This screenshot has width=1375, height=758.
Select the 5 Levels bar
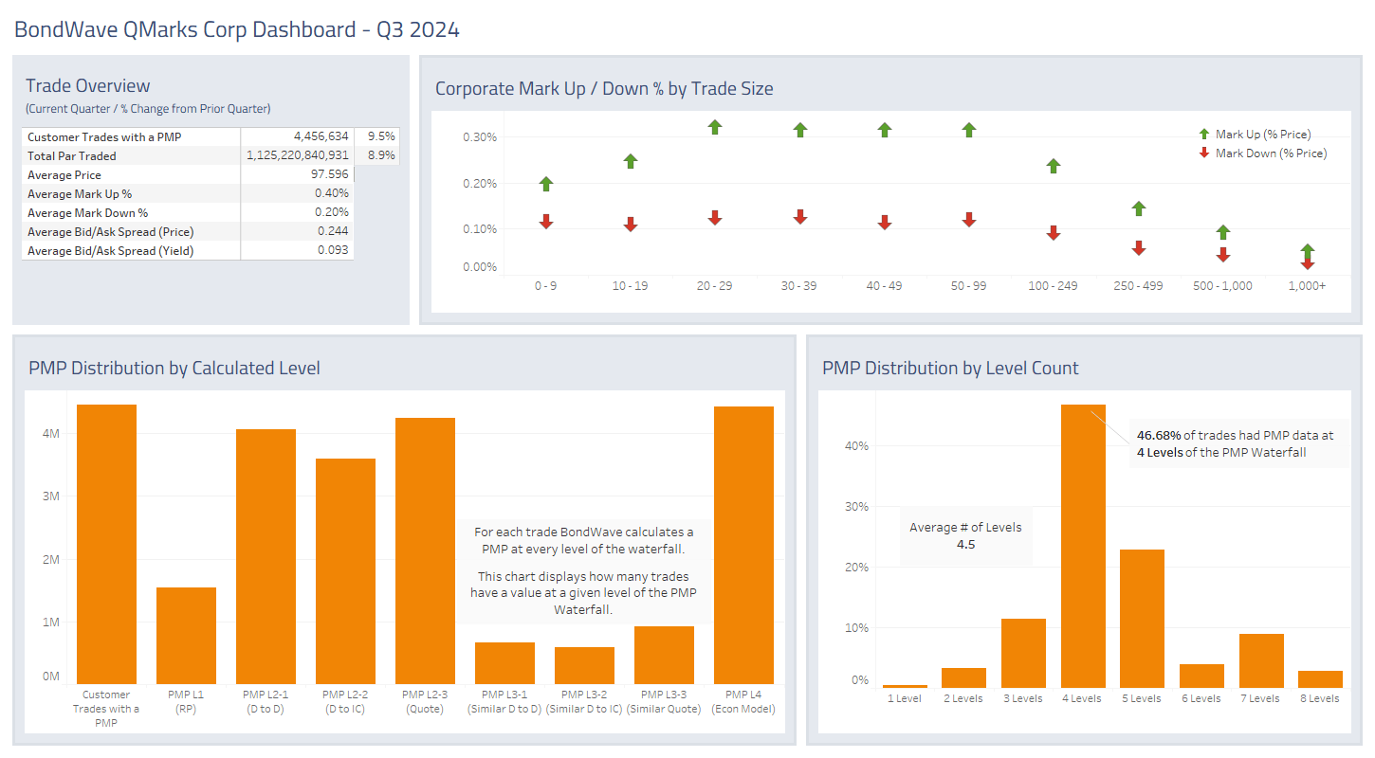point(1142,619)
